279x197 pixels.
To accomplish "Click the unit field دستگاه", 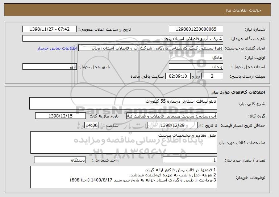I will [60, 160].
